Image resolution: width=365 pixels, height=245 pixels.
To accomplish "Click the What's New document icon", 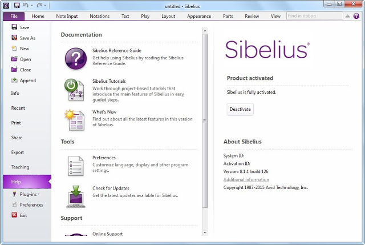I will click(x=75, y=121).
